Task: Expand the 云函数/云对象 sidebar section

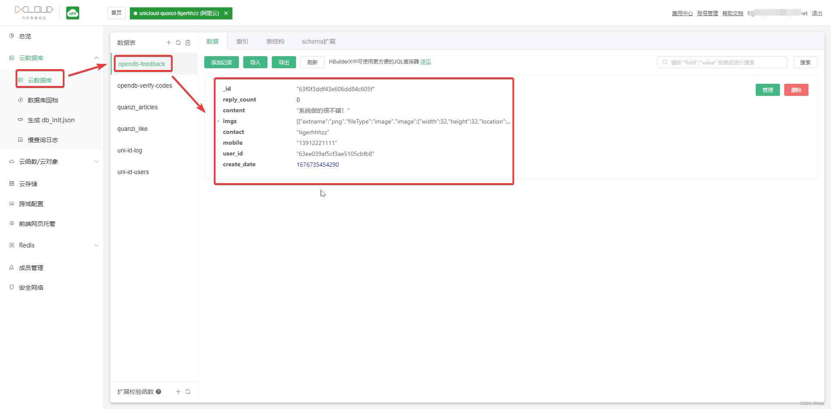Action: coord(97,162)
